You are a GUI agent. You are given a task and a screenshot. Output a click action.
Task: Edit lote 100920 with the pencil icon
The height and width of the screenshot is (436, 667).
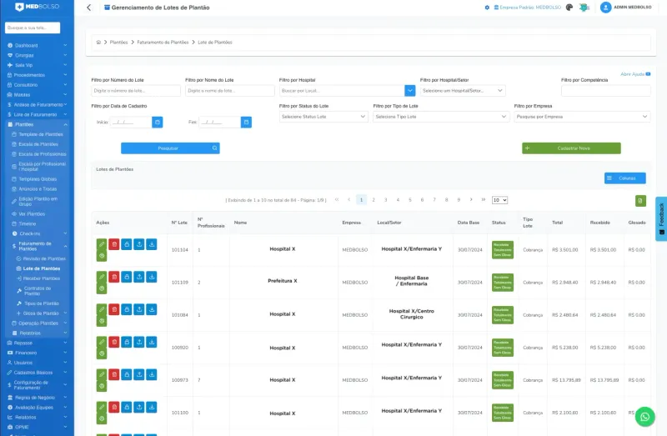pyautogui.click(x=102, y=342)
